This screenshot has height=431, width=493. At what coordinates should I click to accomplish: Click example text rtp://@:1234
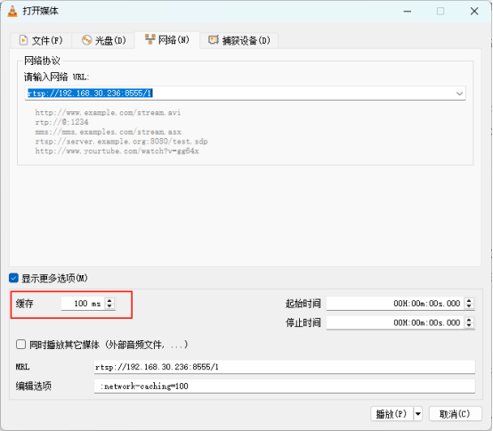(61, 122)
